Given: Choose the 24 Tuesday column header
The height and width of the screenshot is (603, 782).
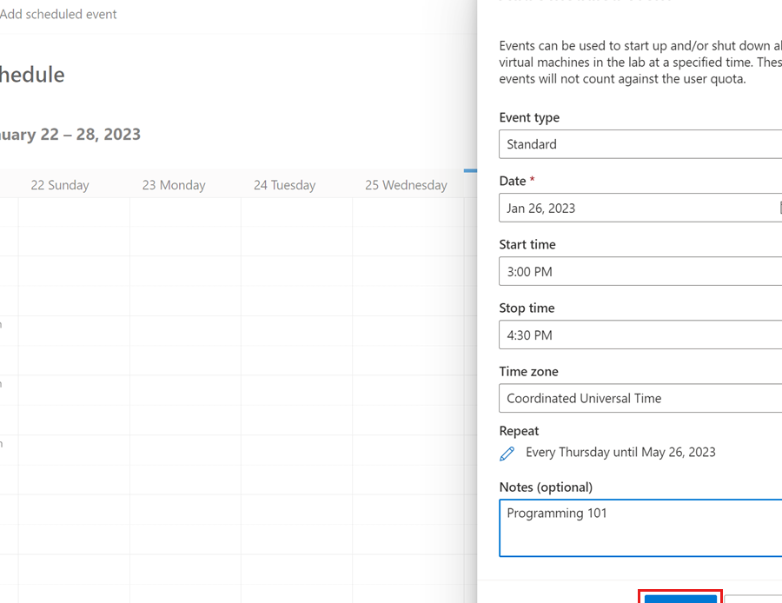Looking at the screenshot, I should pos(285,185).
